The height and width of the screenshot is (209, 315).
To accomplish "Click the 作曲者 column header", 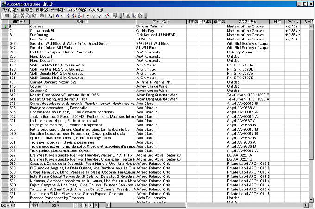I will coord(193,21).
